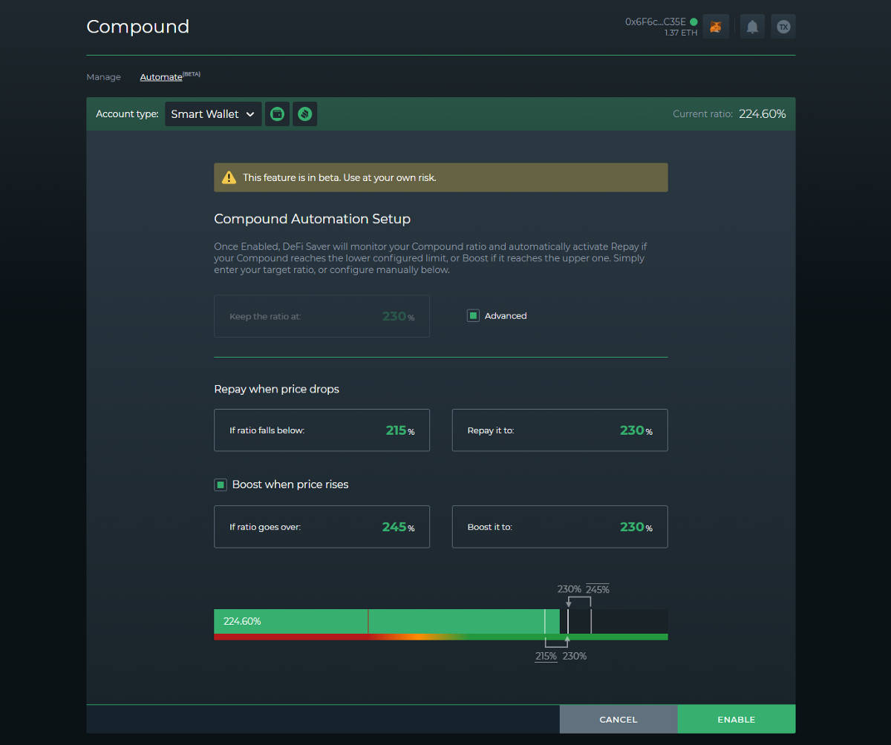
Task: Switch to the Manage tab
Action: pos(103,77)
